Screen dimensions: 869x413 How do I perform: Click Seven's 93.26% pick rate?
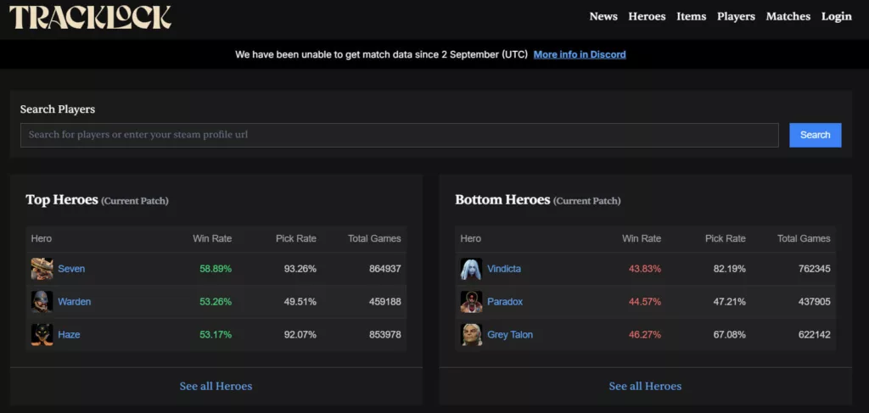point(300,269)
